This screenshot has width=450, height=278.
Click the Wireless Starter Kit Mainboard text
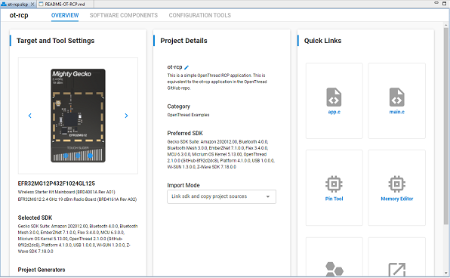click(66, 192)
